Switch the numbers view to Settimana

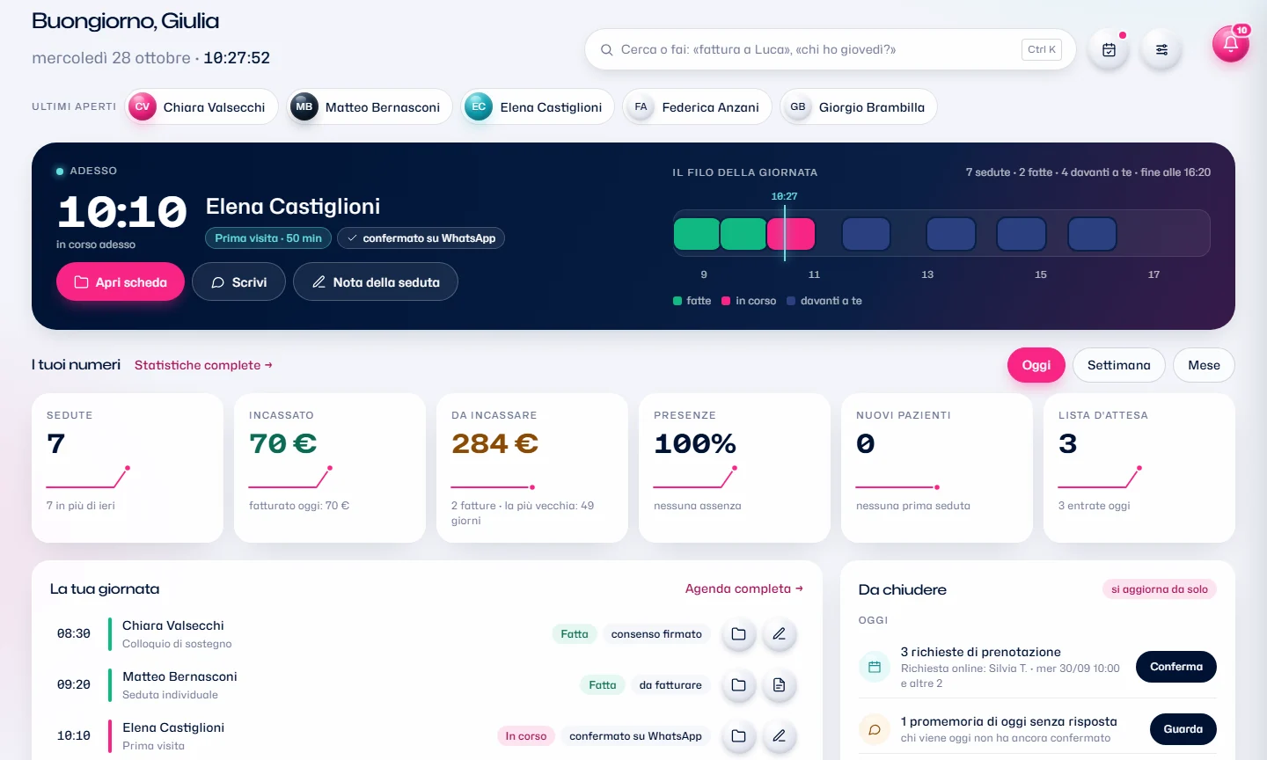click(1119, 365)
